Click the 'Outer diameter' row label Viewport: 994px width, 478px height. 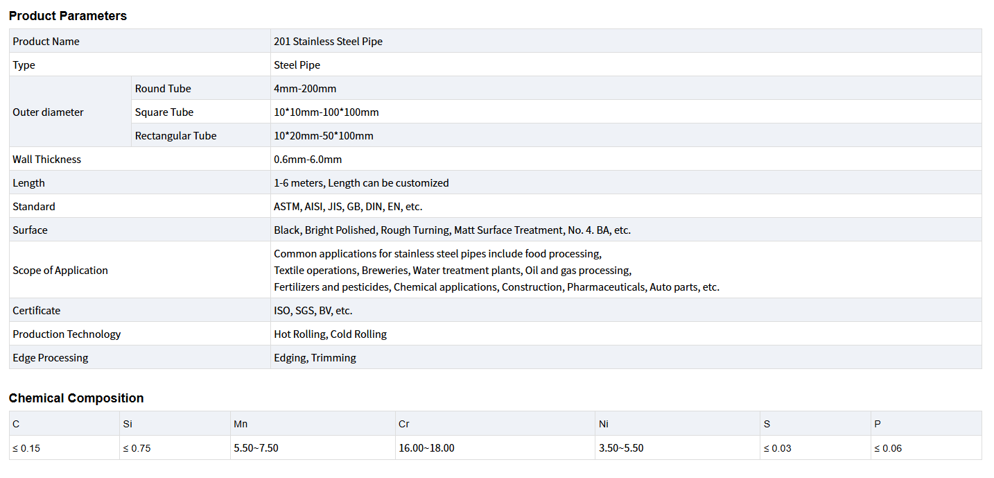point(48,112)
